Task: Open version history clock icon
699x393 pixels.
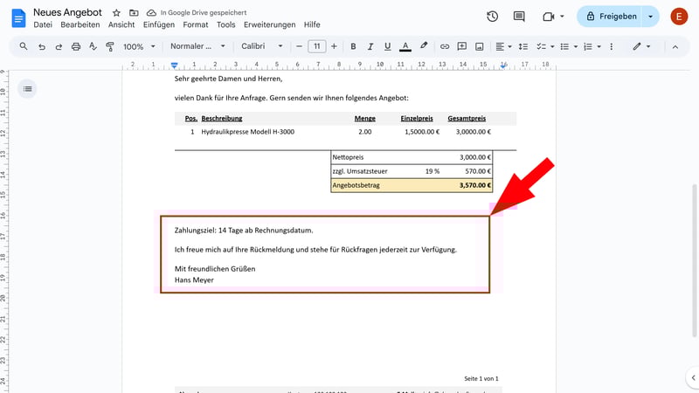Action: (493, 17)
